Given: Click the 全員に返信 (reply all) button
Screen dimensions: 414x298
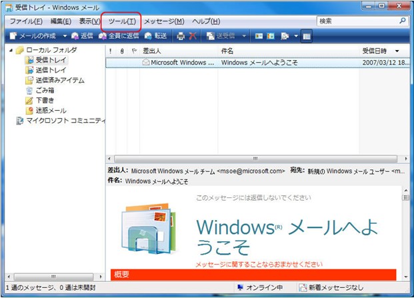Looking at the screenshot, I should pyautogui.click(x=119, y=35).
